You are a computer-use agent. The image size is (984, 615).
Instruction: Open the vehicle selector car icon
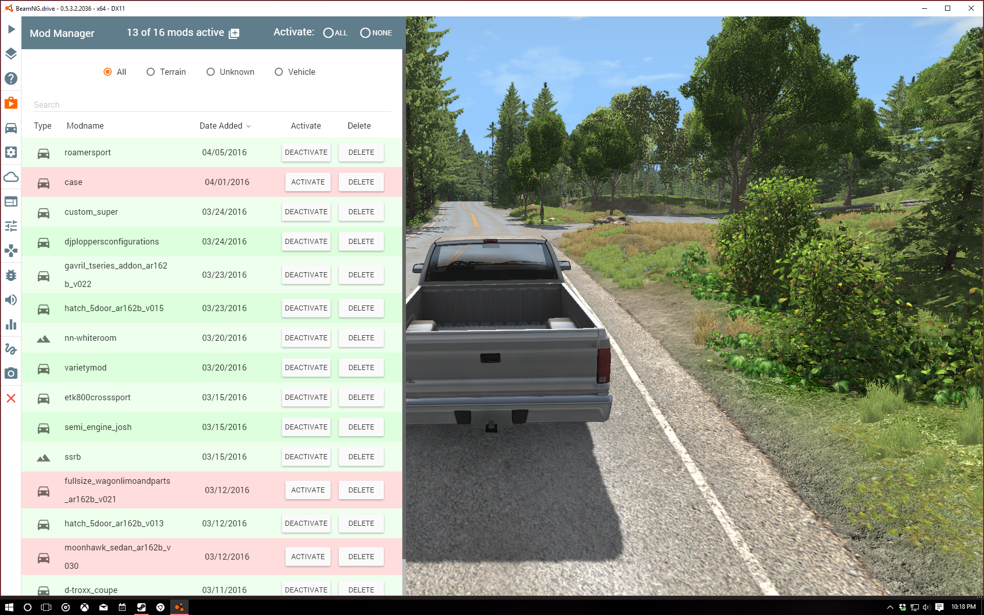[x=11, y=128]
